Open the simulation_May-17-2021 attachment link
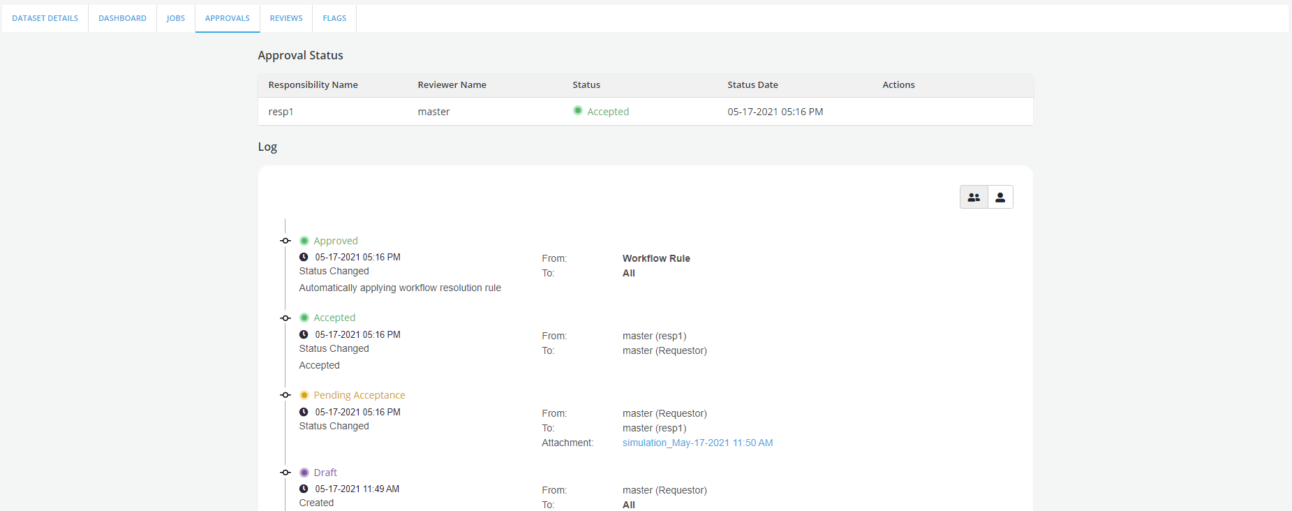1292x511 pixels. tap(697, 443)
